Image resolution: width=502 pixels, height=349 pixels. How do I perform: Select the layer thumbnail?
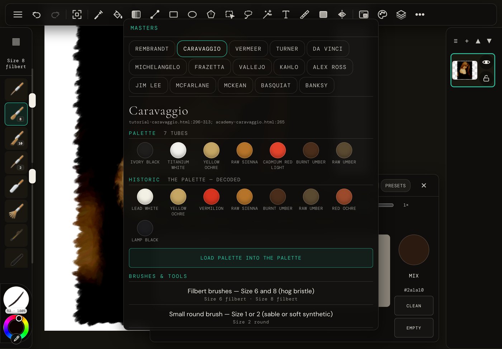[x=464, y=70]
